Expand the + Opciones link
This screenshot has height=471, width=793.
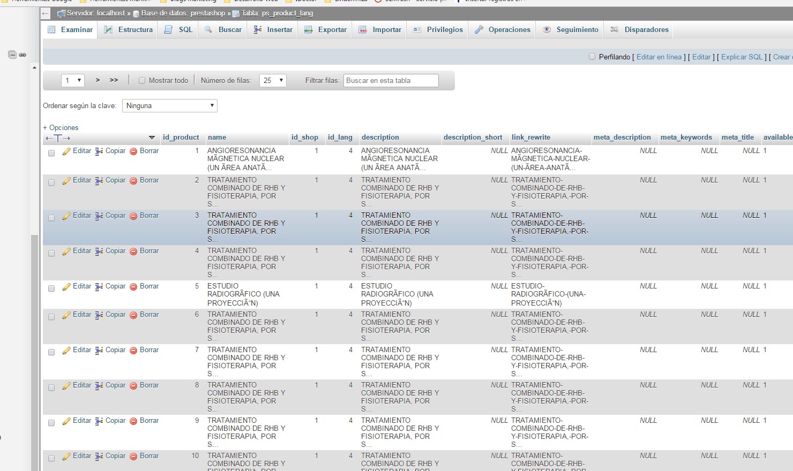[61, 128]
